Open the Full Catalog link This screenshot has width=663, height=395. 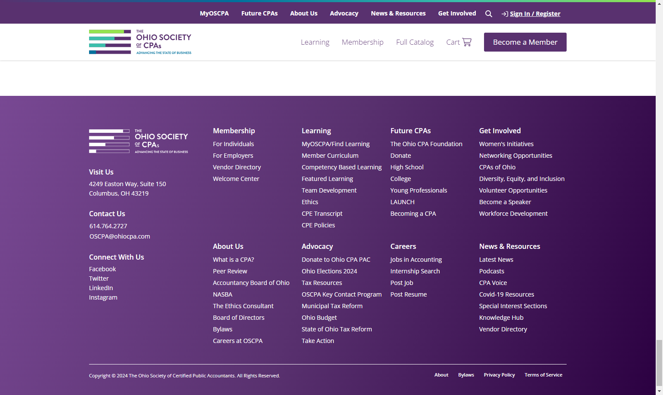click(x=415, y=42)
